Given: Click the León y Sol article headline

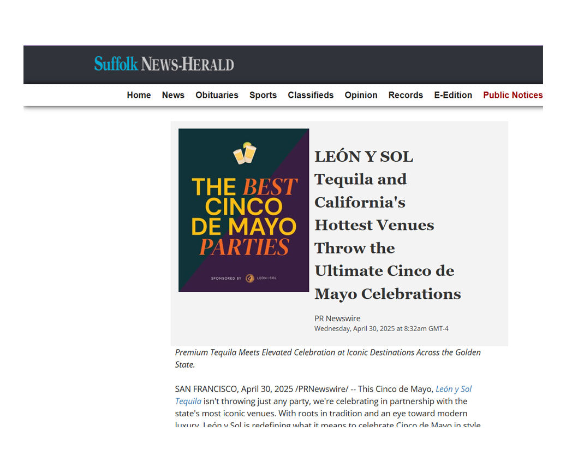Looking at the screenshot, I should (387, 225).
